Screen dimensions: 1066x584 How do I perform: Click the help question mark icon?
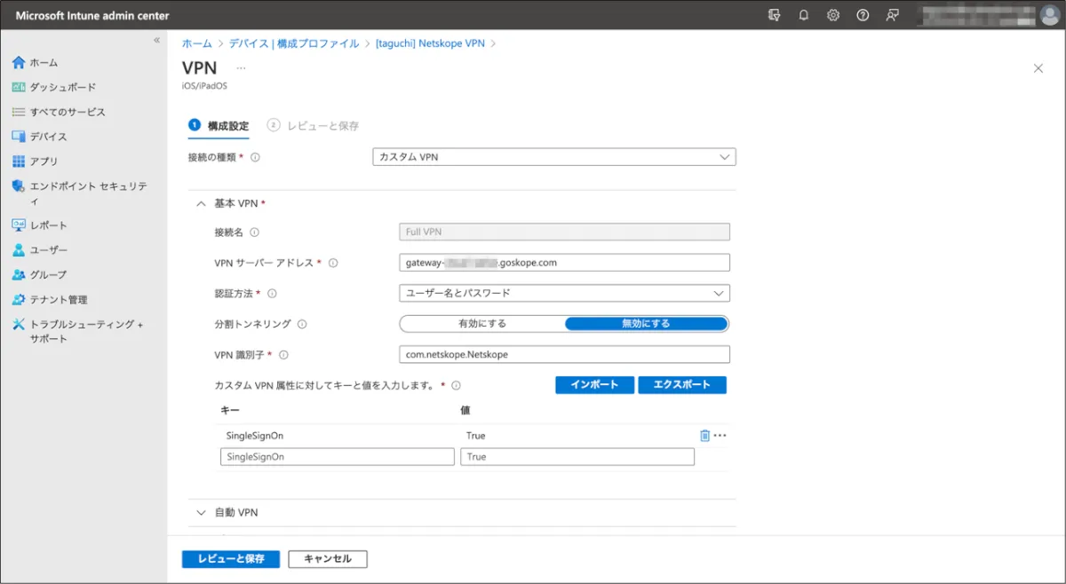click(x=863, y=15)
